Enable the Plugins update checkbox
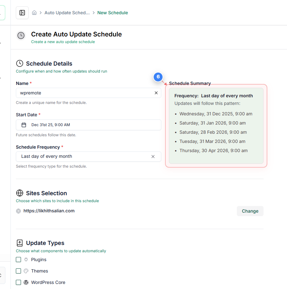Viewport: 287px width, 289px height. click(18, 259)
